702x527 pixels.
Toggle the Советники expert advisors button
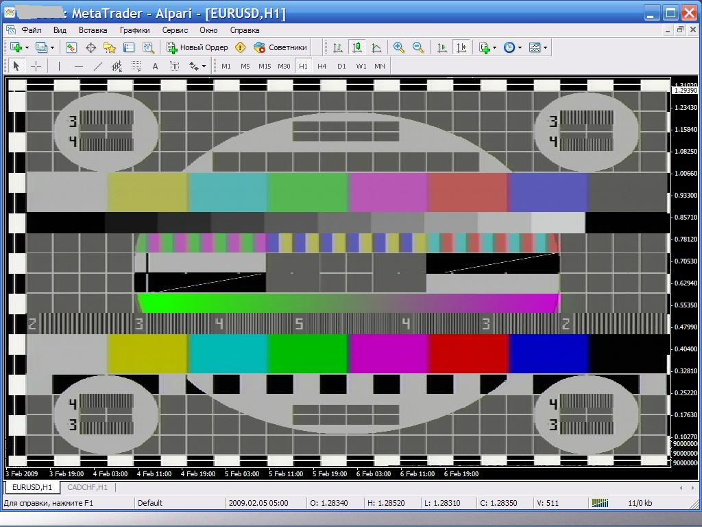(280, 47)
